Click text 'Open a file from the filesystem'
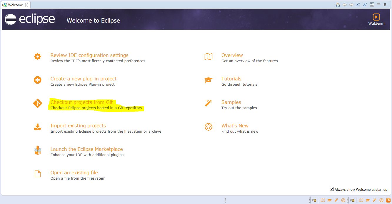The height and width of the screenshot is (204, 392). 78,178
